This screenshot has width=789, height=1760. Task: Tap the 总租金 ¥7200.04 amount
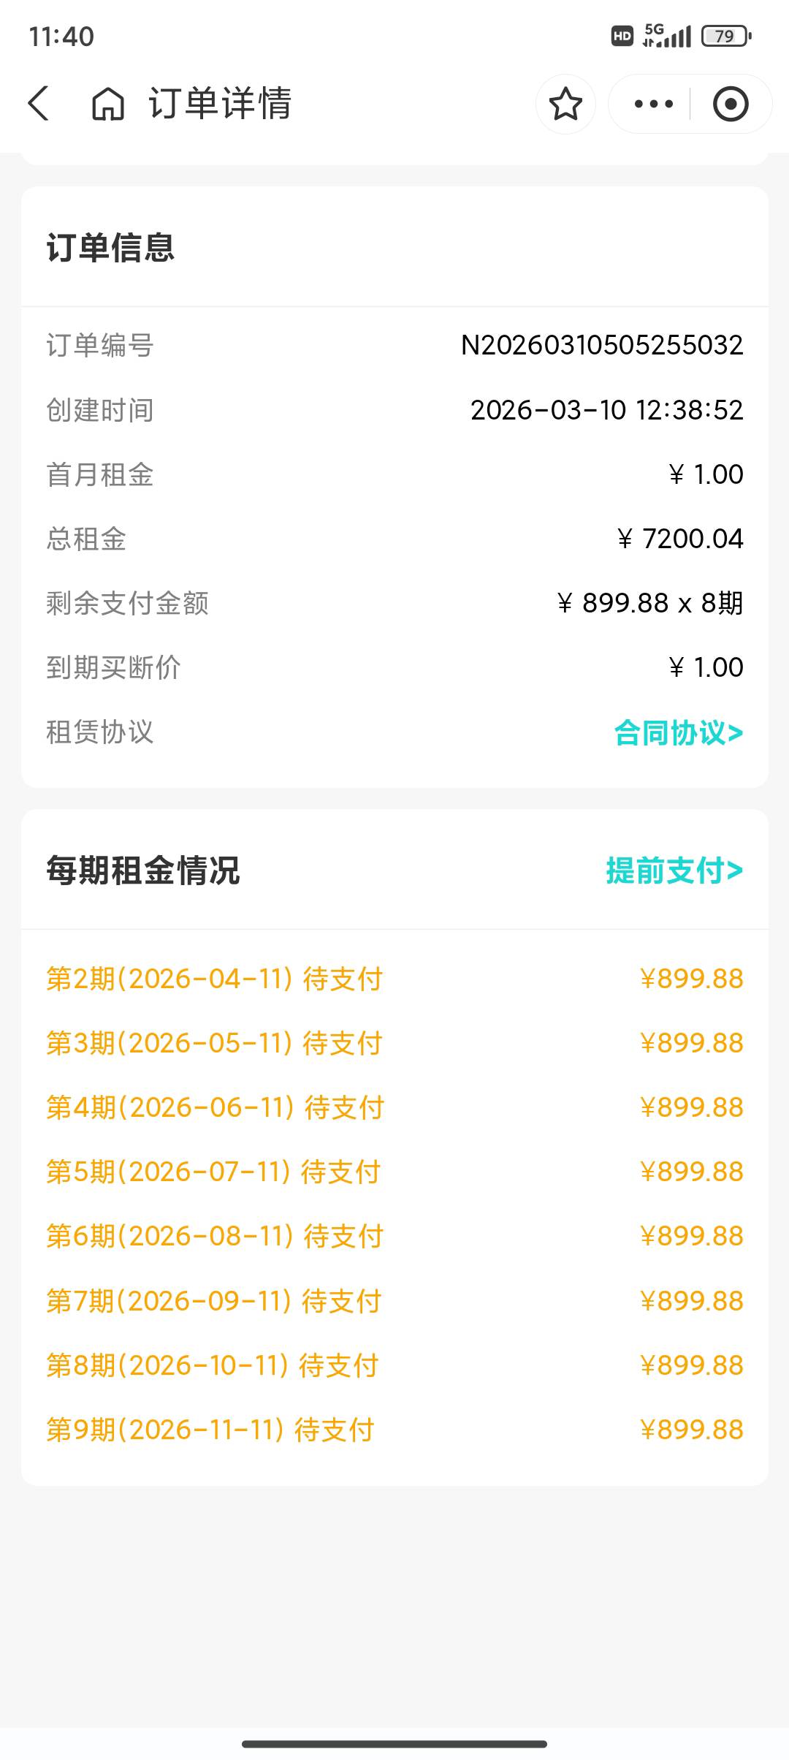coord(680,539)
